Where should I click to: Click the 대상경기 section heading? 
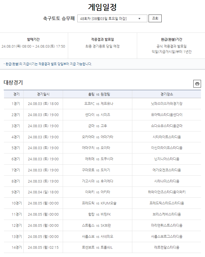13,82
